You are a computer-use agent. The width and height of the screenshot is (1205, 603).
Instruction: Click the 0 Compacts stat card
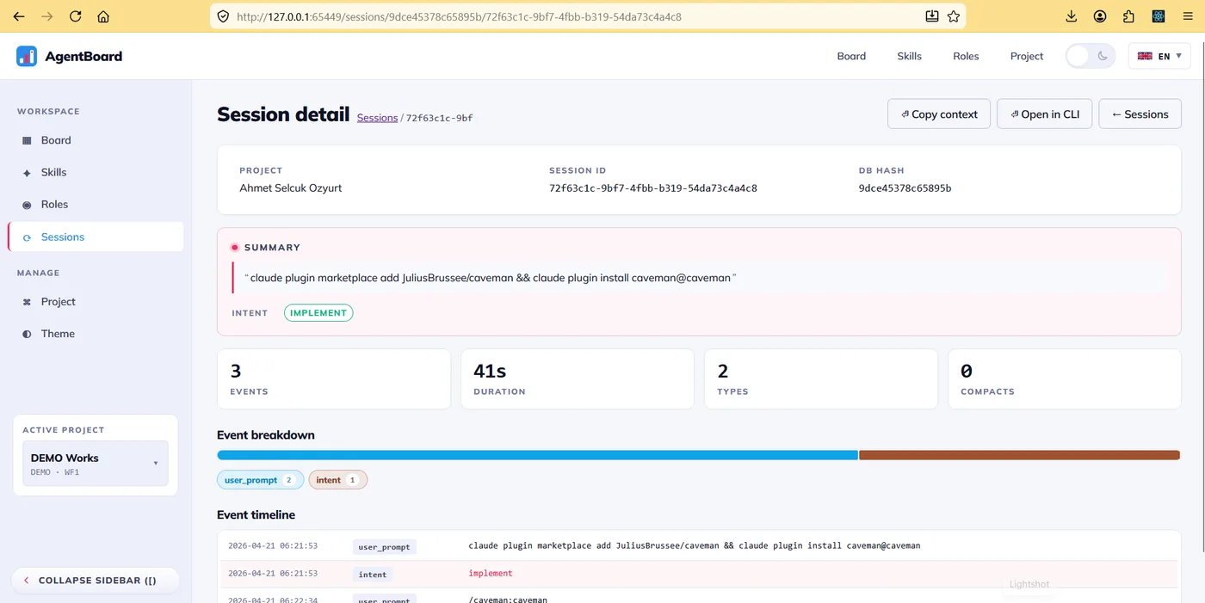point(1065,379)
